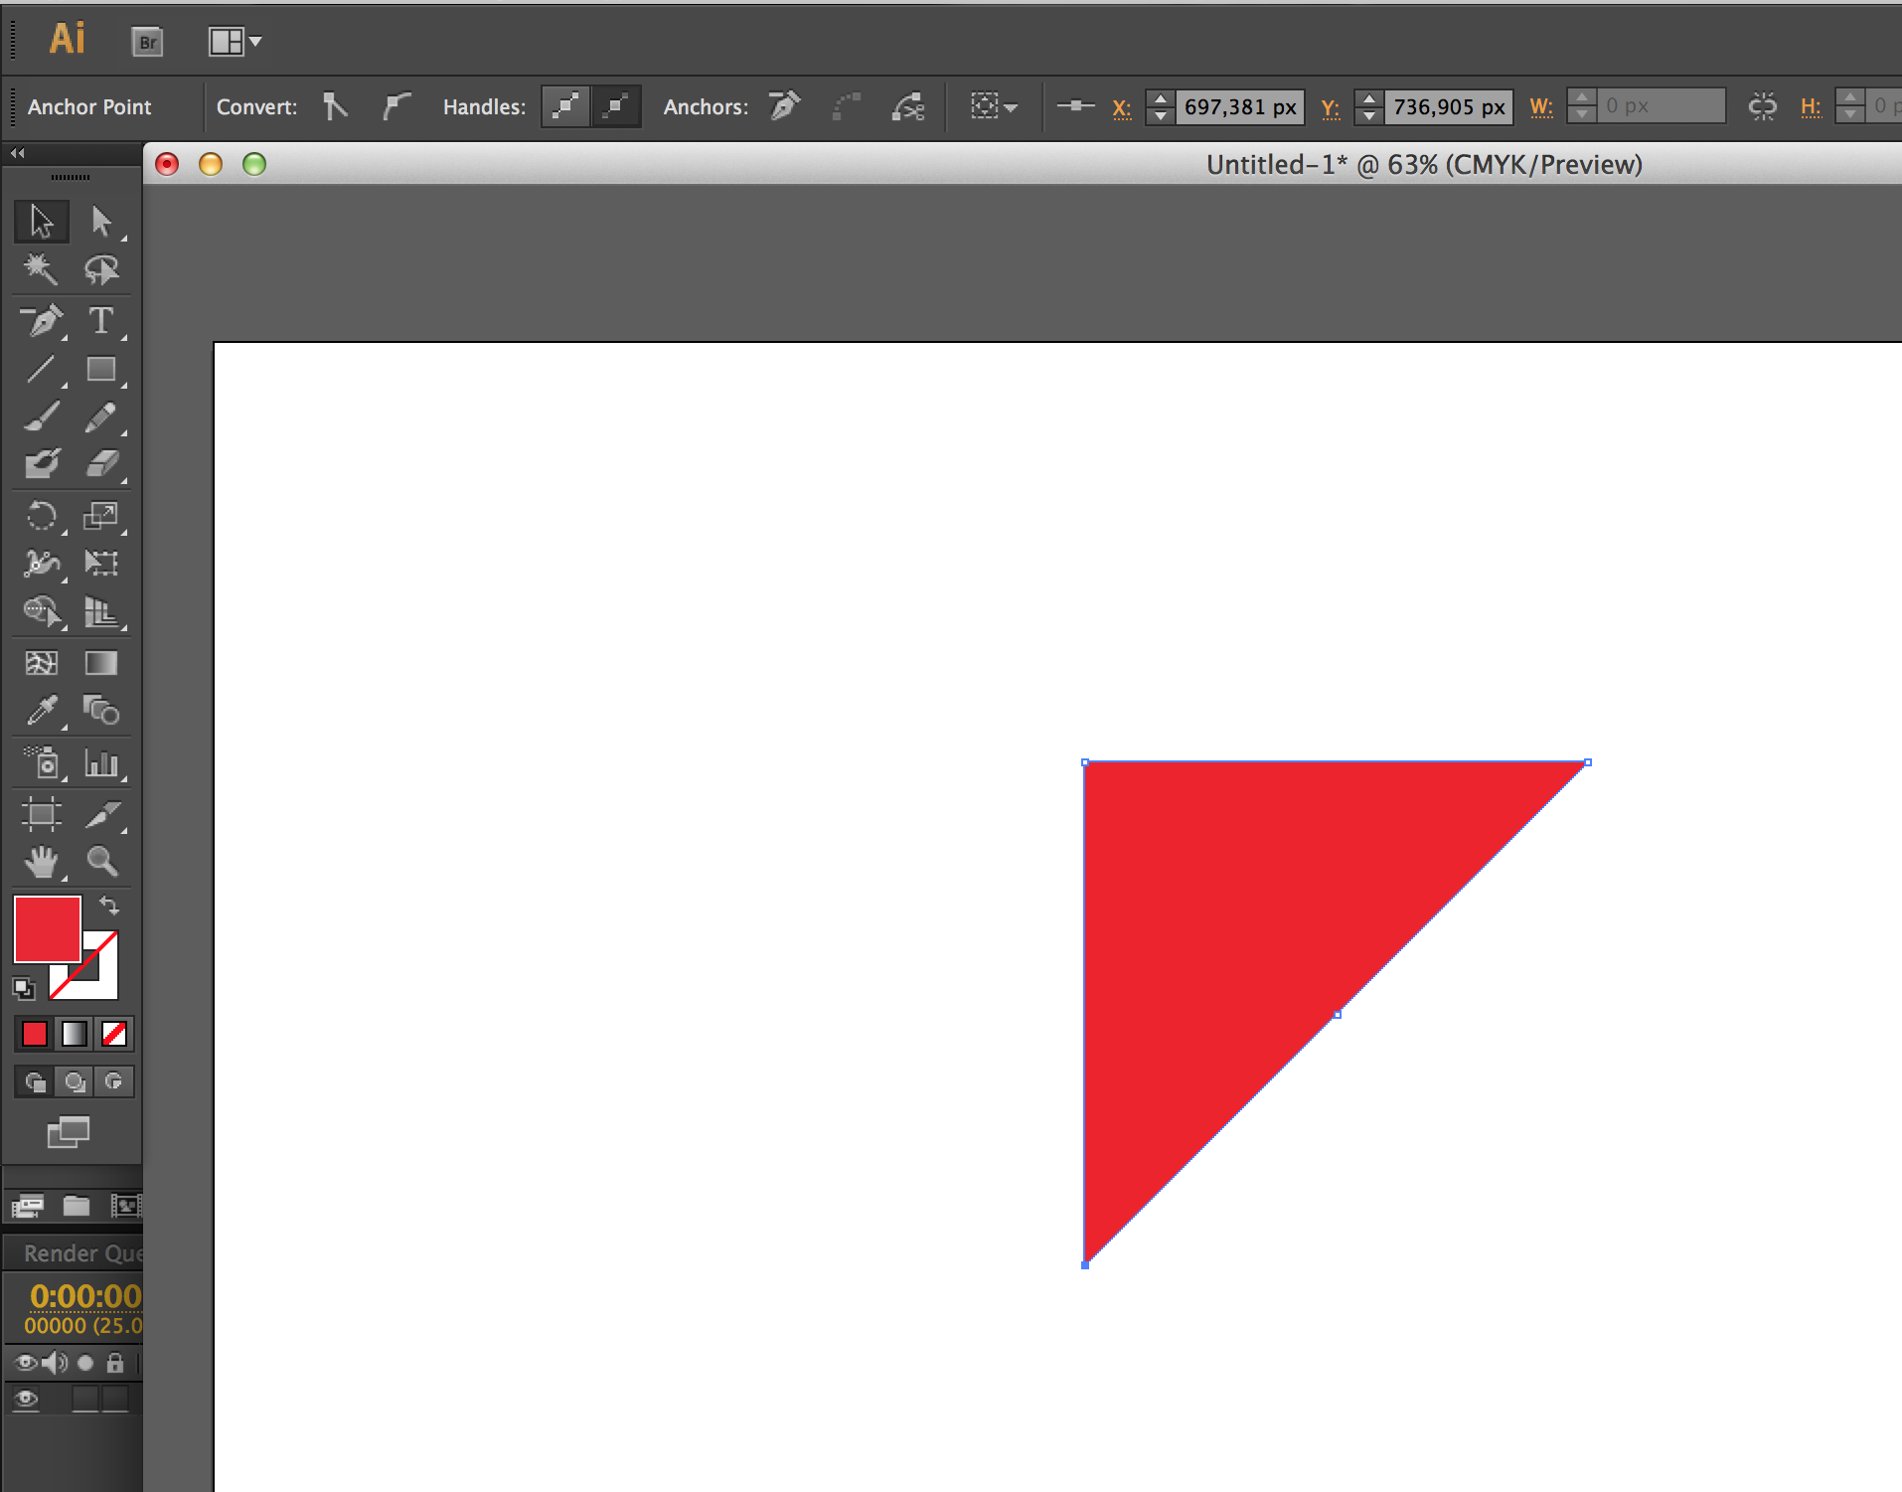Select the Blend tool
1902x1492 pixels.
coord(101,711)
